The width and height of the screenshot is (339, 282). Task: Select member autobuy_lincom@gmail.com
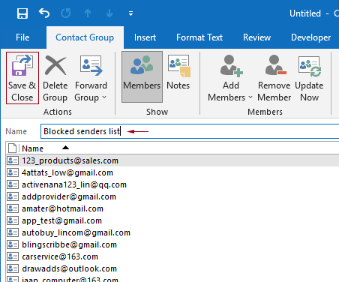tap(76, 232)
